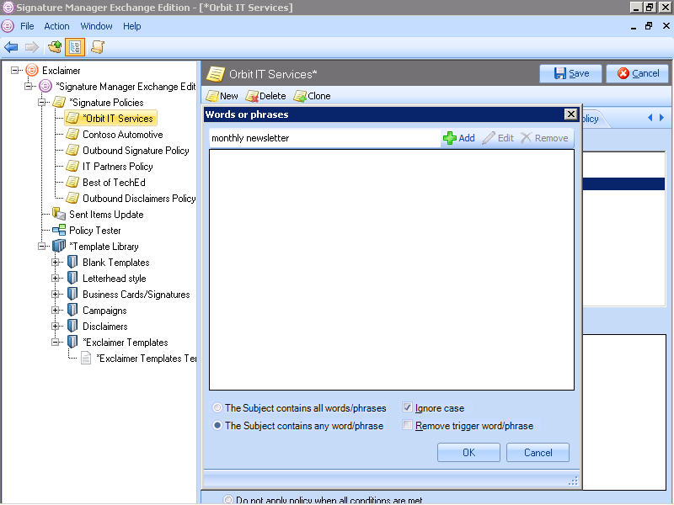Viewport: 674px width, 505px height.
Task: Collapse the Signature Policies node
Action: pos(41,102)
